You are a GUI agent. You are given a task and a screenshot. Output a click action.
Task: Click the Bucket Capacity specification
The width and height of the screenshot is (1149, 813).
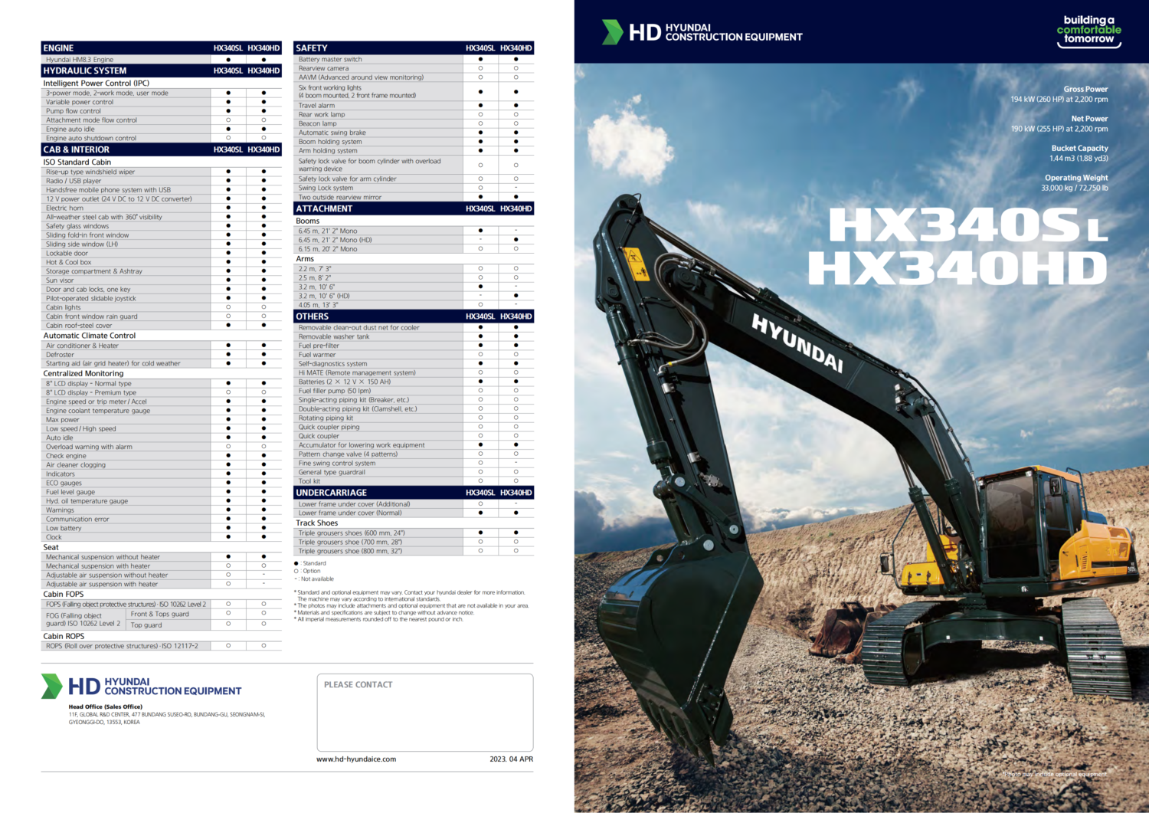click(x=1079, y=153)
